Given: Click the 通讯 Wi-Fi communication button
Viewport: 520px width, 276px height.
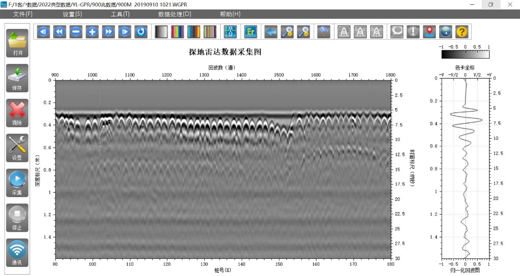Looking at the screenshot, I should (x=17, y=252).
